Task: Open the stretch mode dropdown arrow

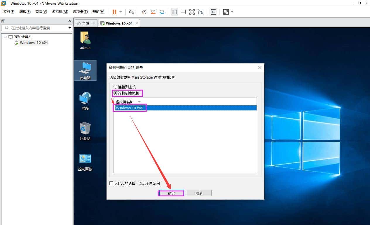Action: 231,12
